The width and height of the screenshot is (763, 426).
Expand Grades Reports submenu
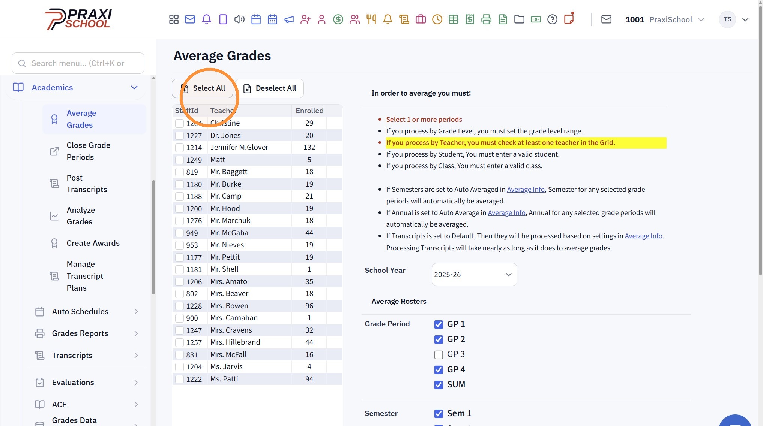pyautogui.click(x=136, y=333)
